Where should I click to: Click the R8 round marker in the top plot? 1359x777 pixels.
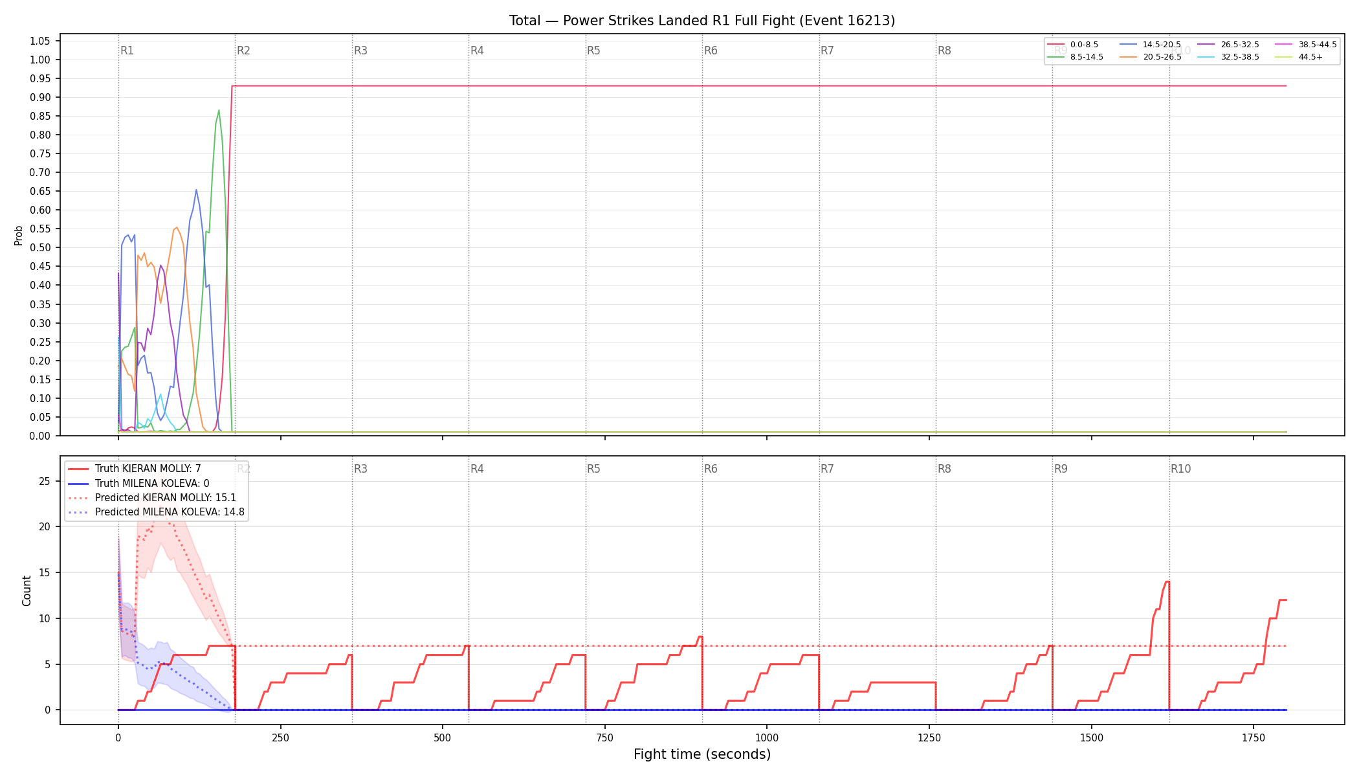click(944, 51)
